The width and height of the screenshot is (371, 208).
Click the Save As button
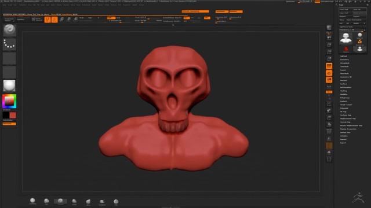tap(359, 9)
